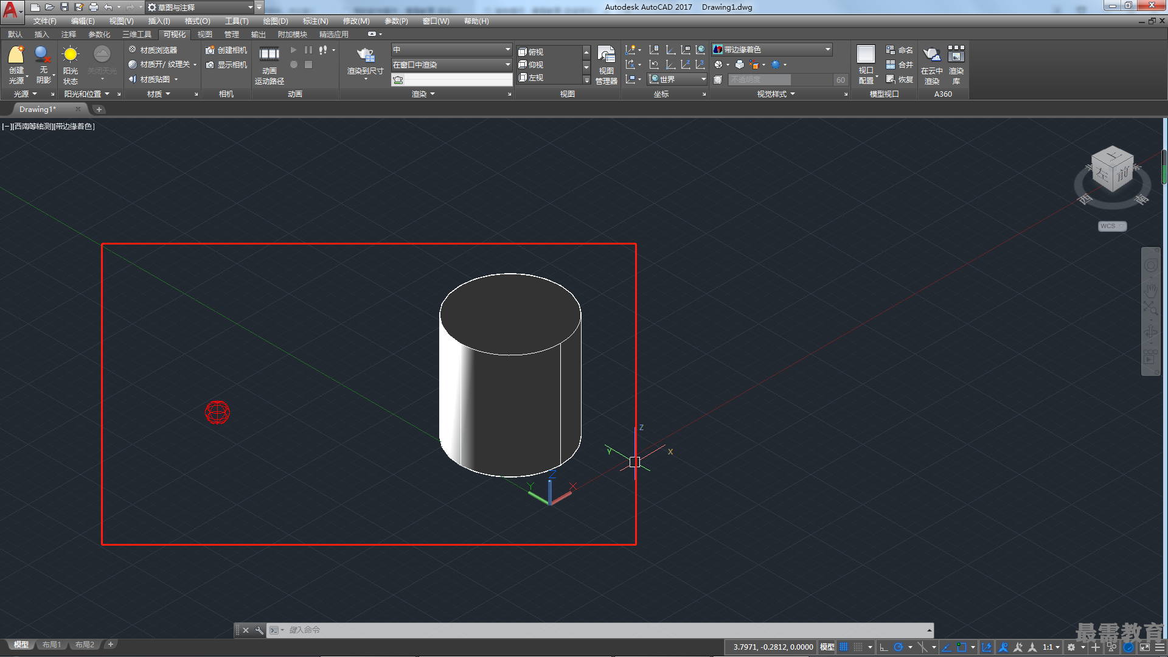Click Join viewports (合并) button
Viewport: 1168px width, 657px height.
tap(899, 64)
